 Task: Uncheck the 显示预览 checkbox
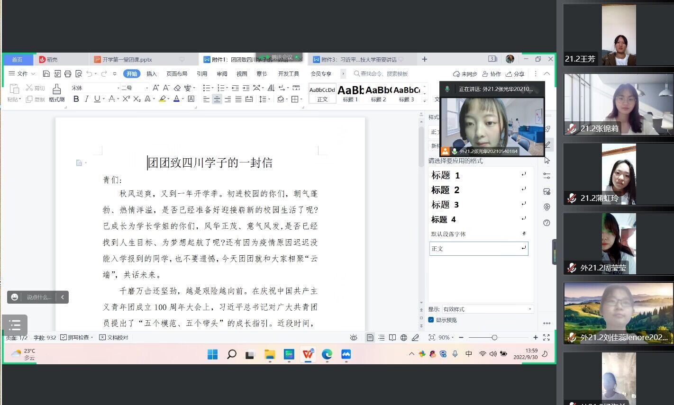pos(431,320)
